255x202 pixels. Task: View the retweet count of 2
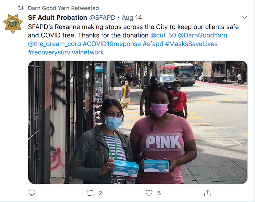pyautogui.click(x=100, y=193)
